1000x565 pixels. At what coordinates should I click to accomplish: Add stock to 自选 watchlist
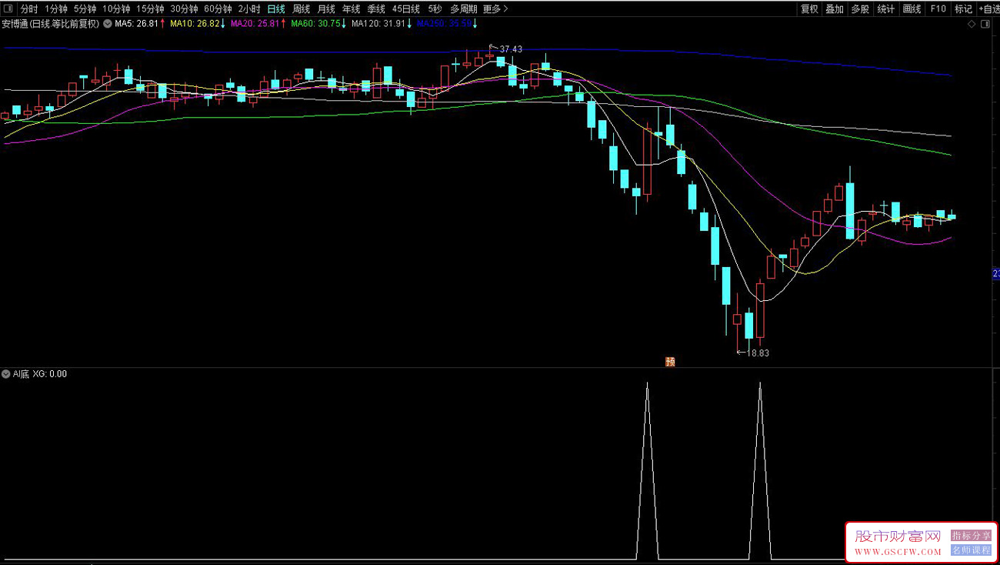coord(988,9)
